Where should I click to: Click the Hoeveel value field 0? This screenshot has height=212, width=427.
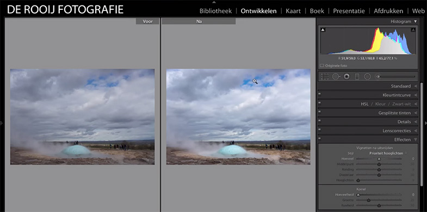(x=413, y=159)
